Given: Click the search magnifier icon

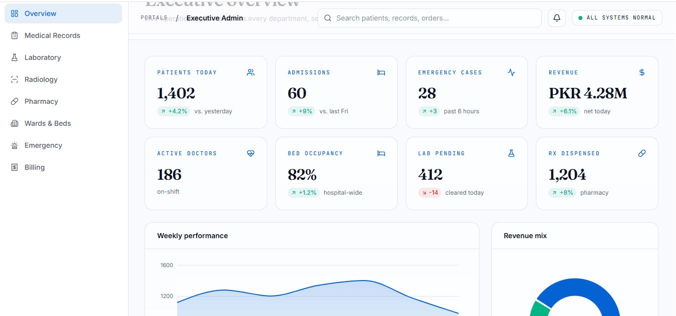Looking at the screenshot, I should click(x=328, y=18).
